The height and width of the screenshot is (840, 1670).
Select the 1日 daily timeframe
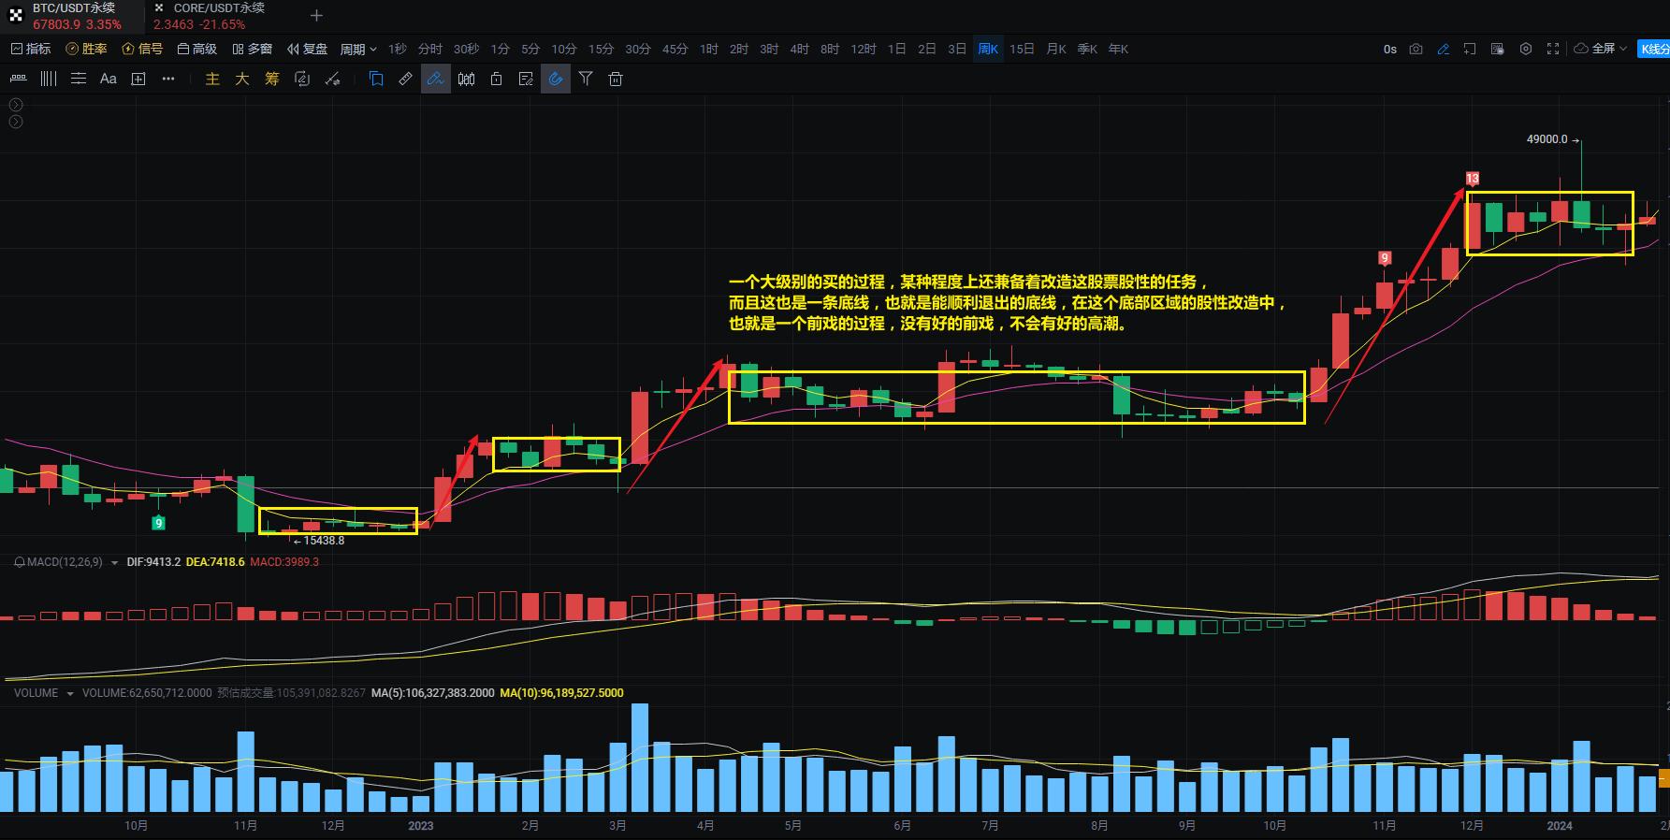(896, 49)
